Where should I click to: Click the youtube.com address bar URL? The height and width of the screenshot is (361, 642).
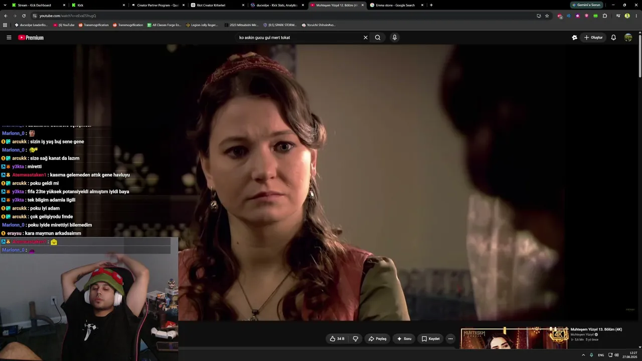[68, 16]
